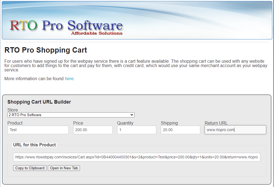Open the 'here' hyperlink for more information

[69, 79]
